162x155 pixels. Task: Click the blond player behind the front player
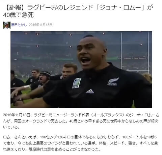click(x=70, y=71)
